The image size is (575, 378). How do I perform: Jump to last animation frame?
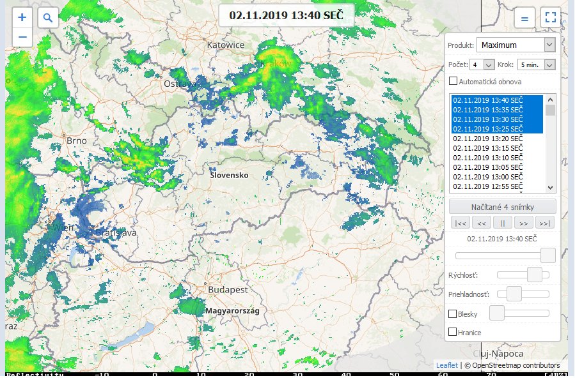[544, 223]
